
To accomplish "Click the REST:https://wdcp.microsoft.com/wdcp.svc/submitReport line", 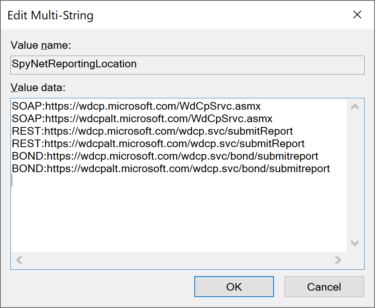I will [x=152, y=131].
